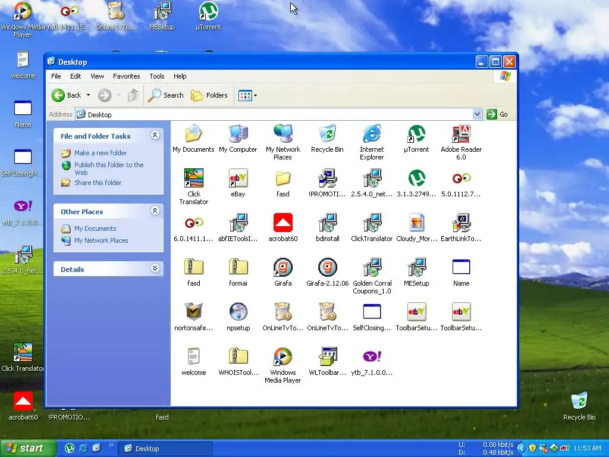The height and width of the screenshot is (457, 609).
Task: Select the Cloudy_Mor... file icon
Action: coord(416,223)
